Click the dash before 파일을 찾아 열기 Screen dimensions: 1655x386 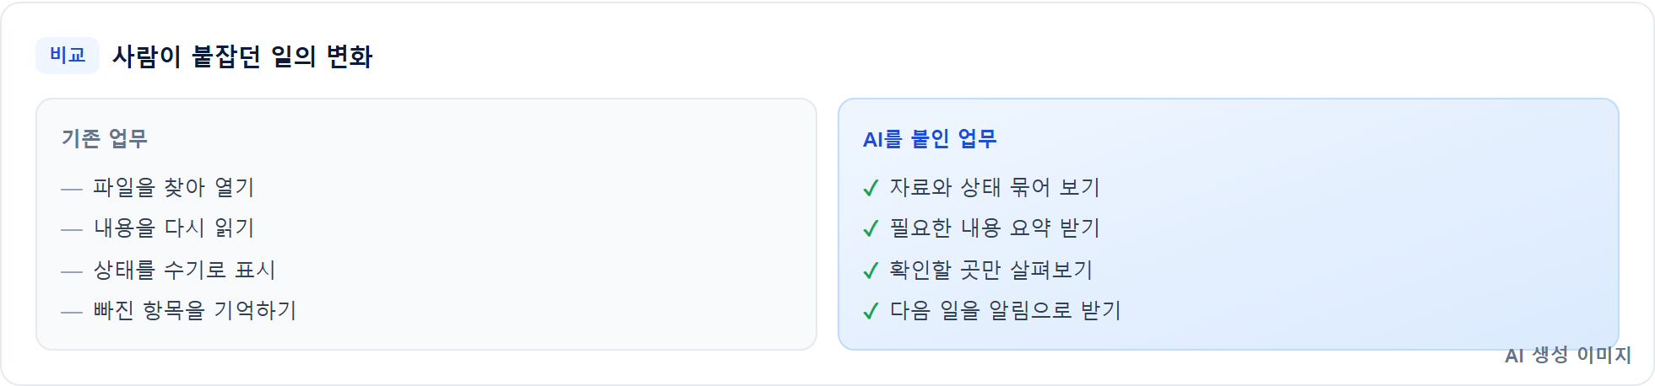tap(72, 189)
